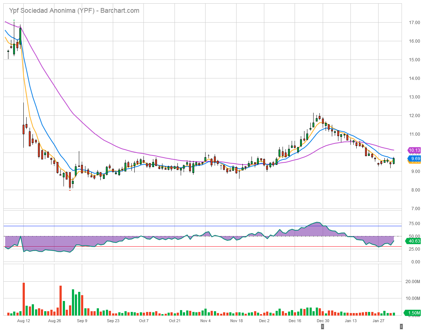The image size is (422, 332).
Task: Grab the right range slider handle at chart end
Action: coord(401,327)
